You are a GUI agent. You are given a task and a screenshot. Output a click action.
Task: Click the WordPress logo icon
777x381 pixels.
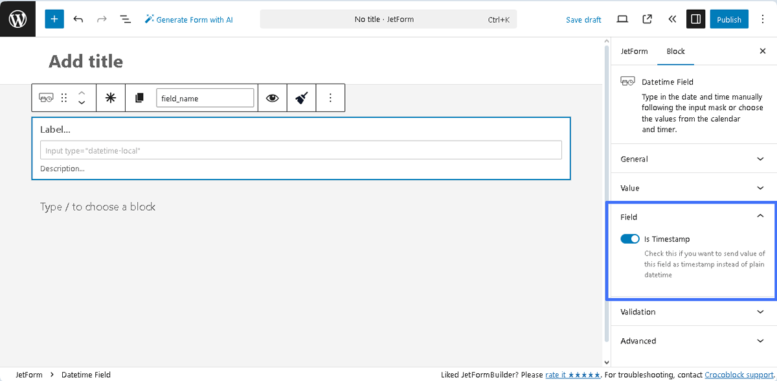(x=17, y=18)
